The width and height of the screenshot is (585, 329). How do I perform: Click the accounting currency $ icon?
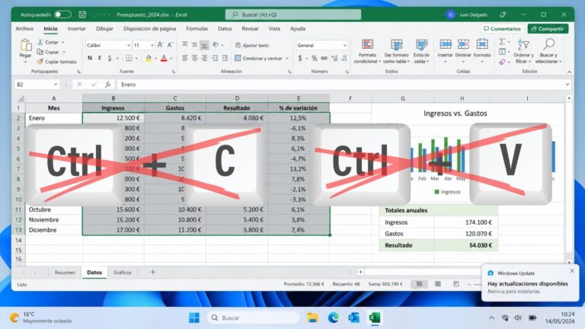(x=300, y=58)
